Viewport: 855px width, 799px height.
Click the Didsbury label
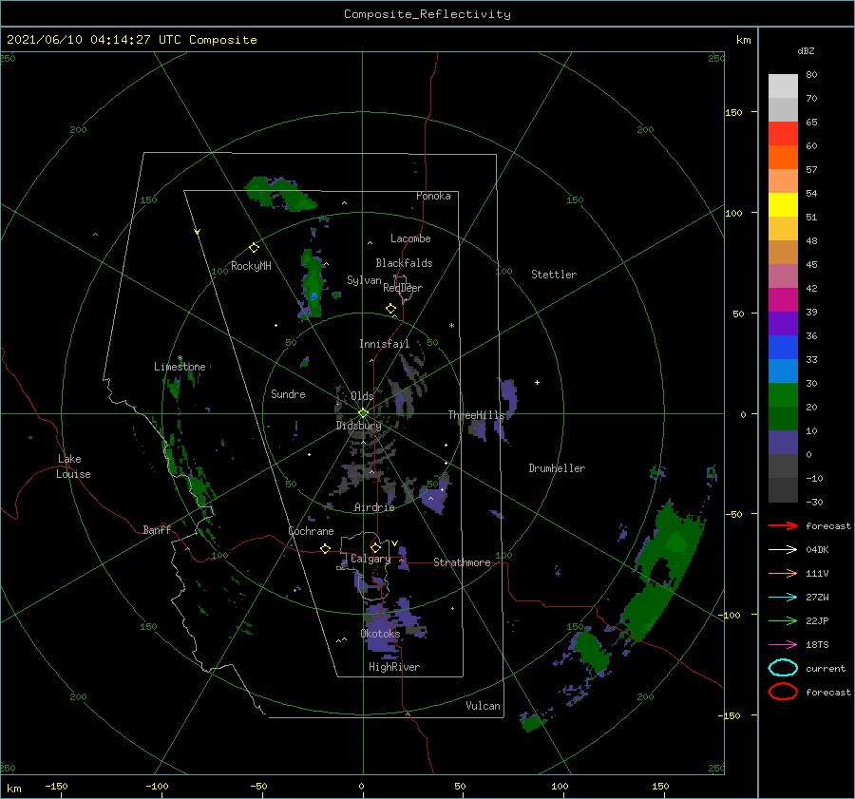[x=358, y=426]
